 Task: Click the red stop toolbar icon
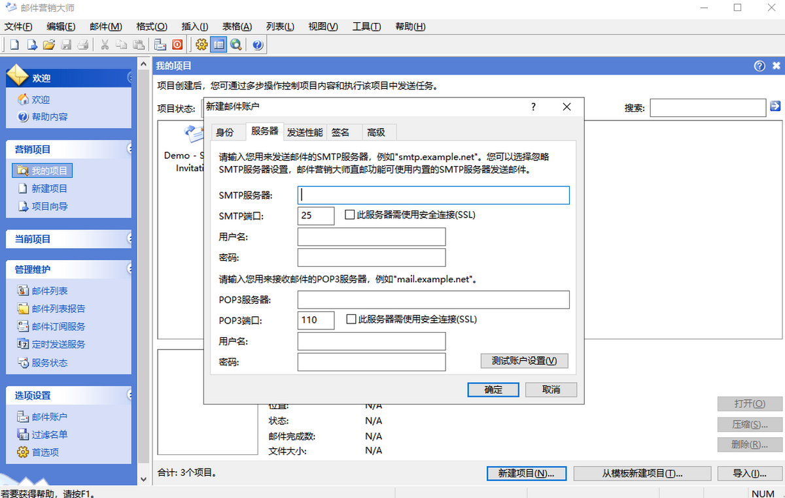click(177, 44)
